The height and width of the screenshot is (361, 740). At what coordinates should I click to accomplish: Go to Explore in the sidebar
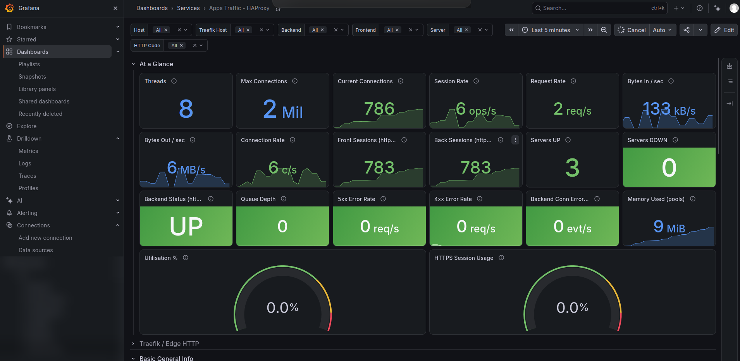click(27, 126)
